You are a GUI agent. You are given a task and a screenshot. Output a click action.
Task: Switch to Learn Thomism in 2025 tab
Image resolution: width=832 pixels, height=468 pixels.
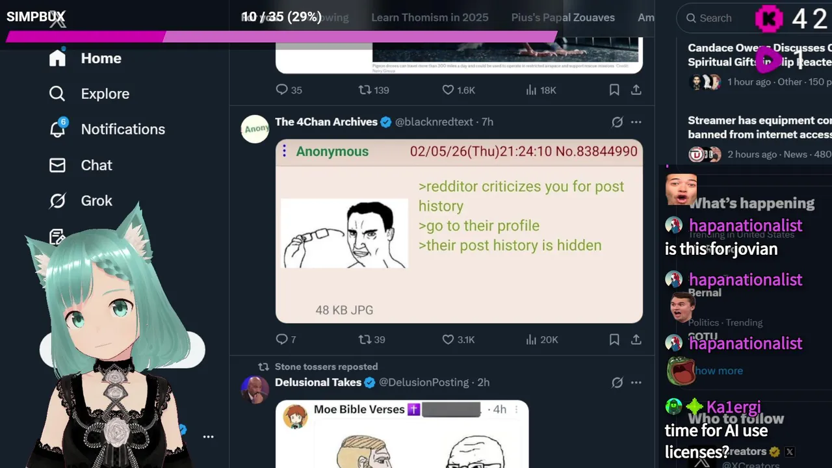(x=430, y=18)
